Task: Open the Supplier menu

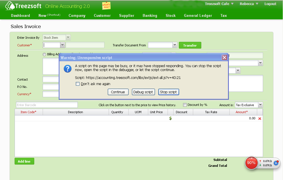Action: [127, 15]
